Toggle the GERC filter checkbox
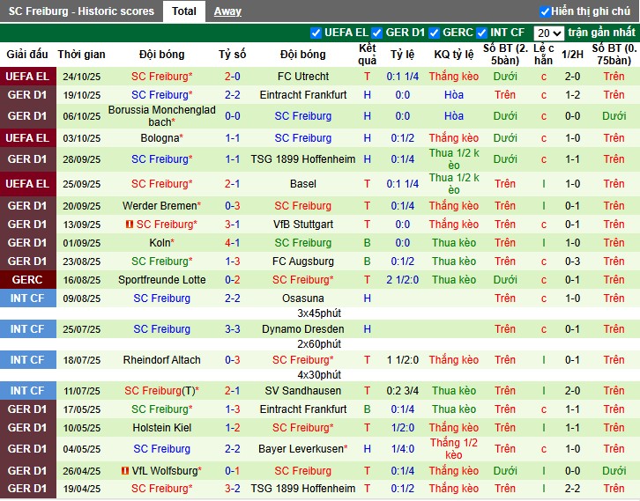The width and height of the screenshot is (640, 501). [x=435, y=33]
